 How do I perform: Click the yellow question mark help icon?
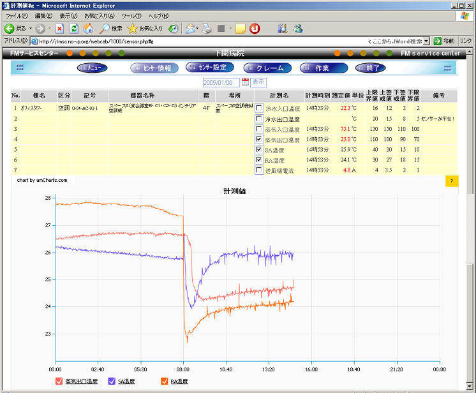click(x=451, y=181)
